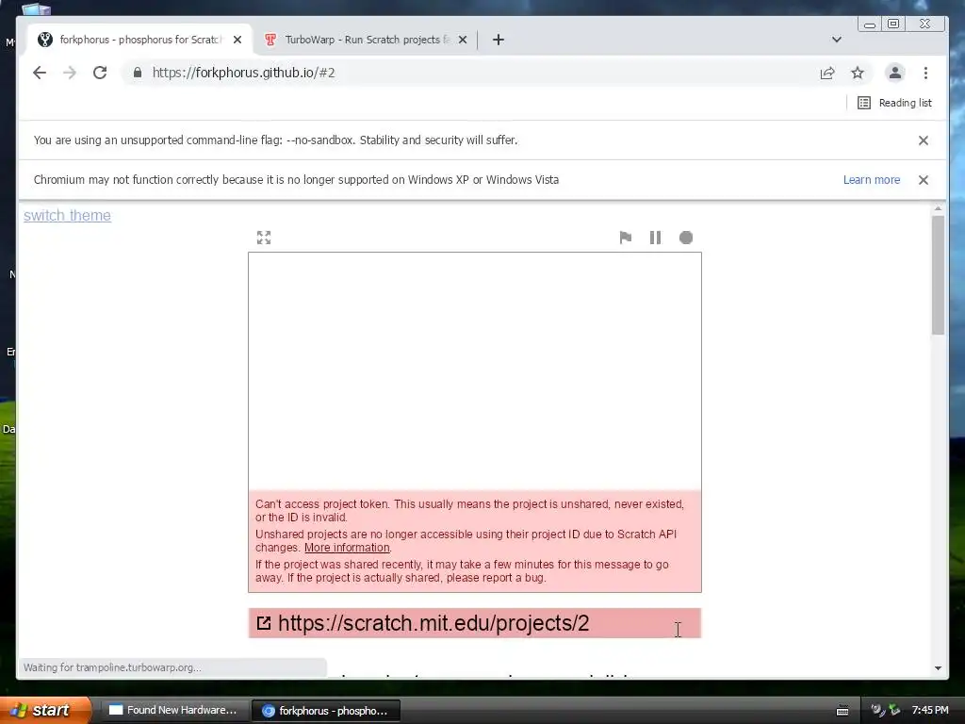965x724 pixels.
Task: Close the TurboWarp tab
Action: click(463, 40)
